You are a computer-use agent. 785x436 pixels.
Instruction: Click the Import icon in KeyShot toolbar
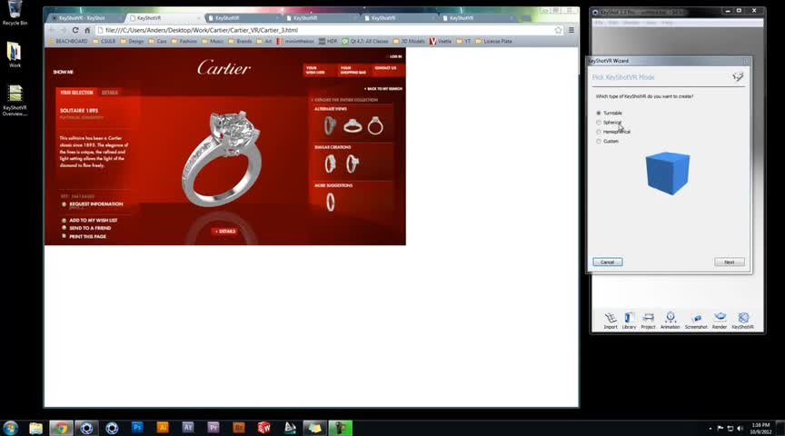point(611,321)
